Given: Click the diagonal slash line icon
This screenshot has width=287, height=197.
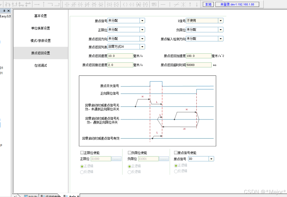Looking at the screenshot, I should pyautogui.click(x=176, y=4).
